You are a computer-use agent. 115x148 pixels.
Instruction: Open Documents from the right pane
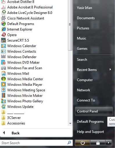pyautogui.click(x=86, y=18)
